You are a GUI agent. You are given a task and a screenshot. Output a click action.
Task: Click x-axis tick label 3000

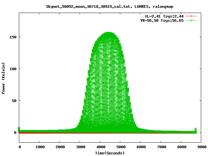(x=81, y=147)
